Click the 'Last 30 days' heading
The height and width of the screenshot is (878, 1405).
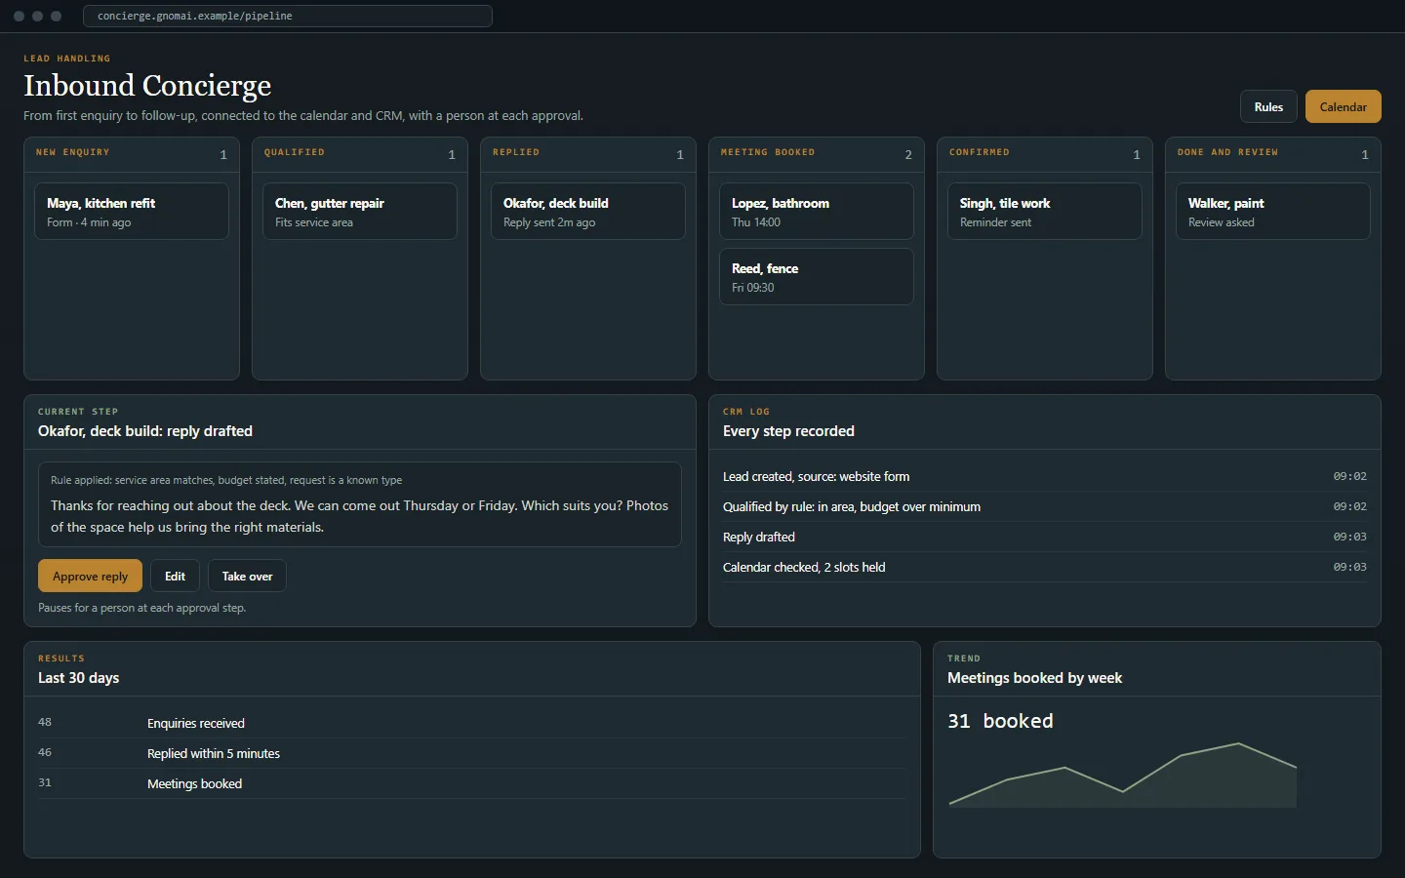pos(78,678)
